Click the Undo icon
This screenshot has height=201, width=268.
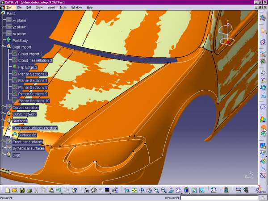coord(59,190)
